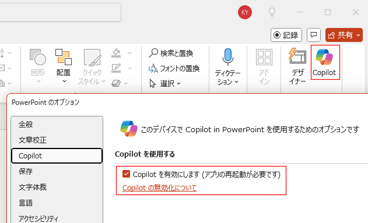Select the General (全般) options category
This screenshot has height=223, width=368.
[57, 125]
